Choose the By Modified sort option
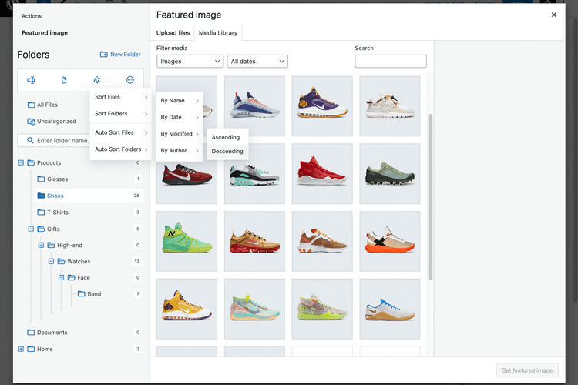 click(179, 134)
